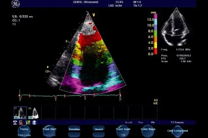Click the yellow V probe orientation marker

coord(94,15)
